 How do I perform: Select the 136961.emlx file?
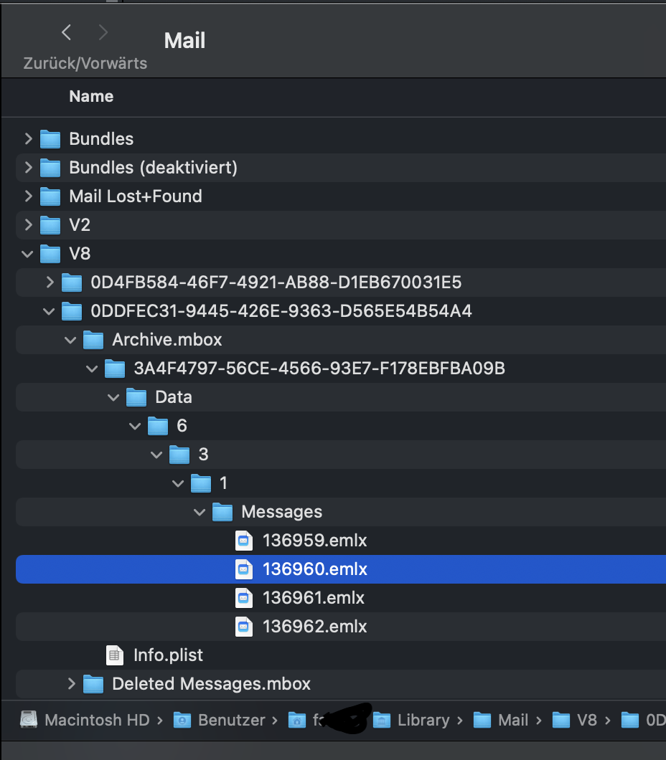(314, 597)
